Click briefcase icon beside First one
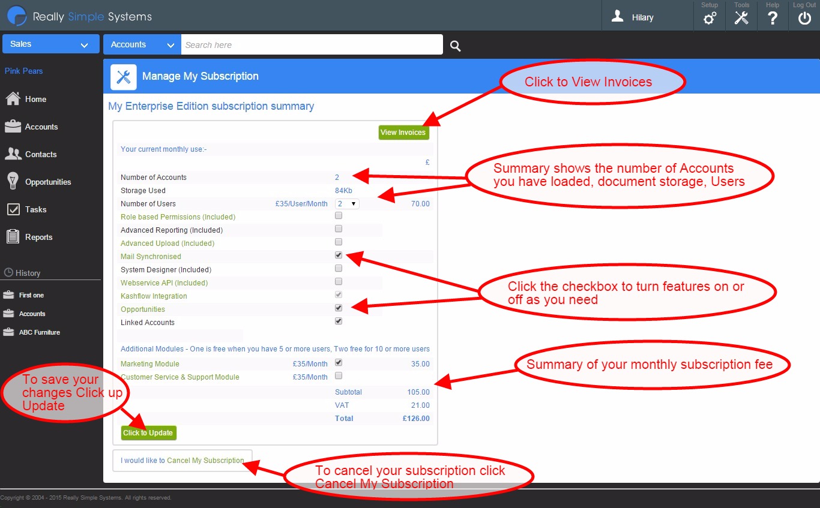Image resolution: width=820 pixels, height=508 pixels. click(x=8, y=295)
